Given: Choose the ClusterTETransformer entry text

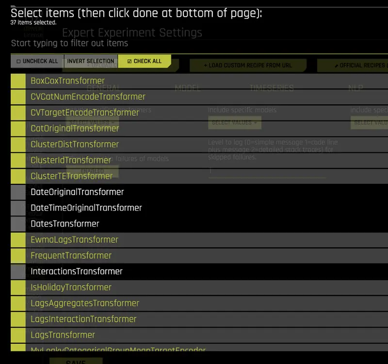Looking at the screenshot, I should coord(71,176).
